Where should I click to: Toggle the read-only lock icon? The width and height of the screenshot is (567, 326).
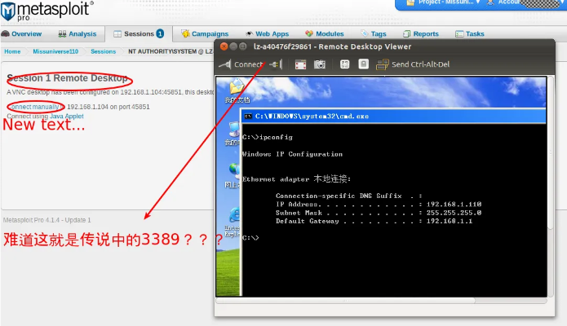point(363,64)
